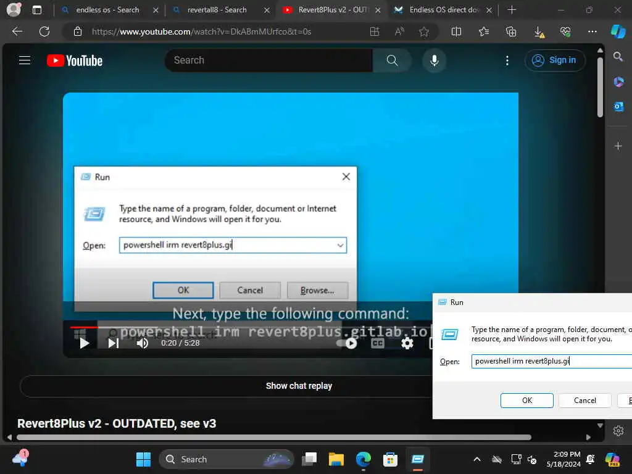Viewport: 632px width, 474px height.
Task: Click the address bar URL
Action: pyautogui.click(x=202, y=31)
